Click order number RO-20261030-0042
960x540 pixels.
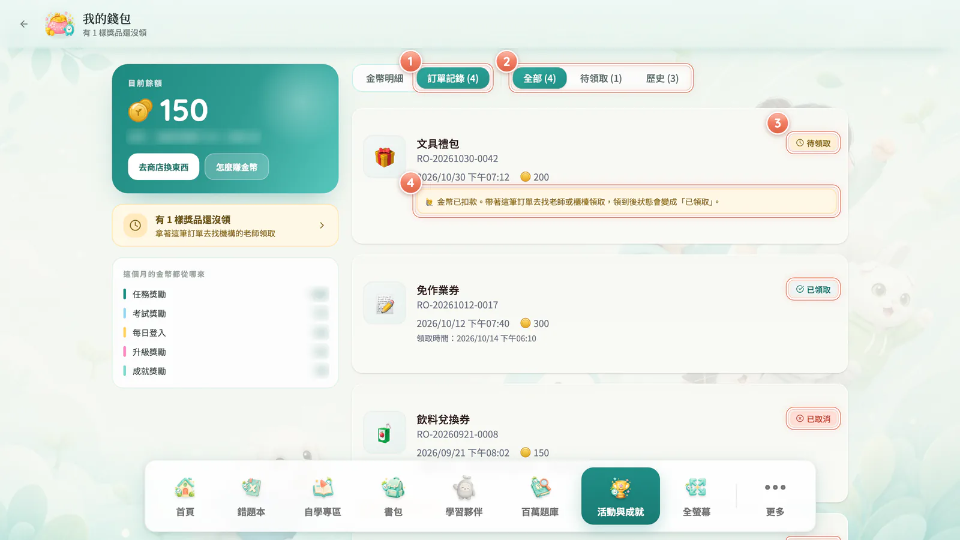coord(457,159)
